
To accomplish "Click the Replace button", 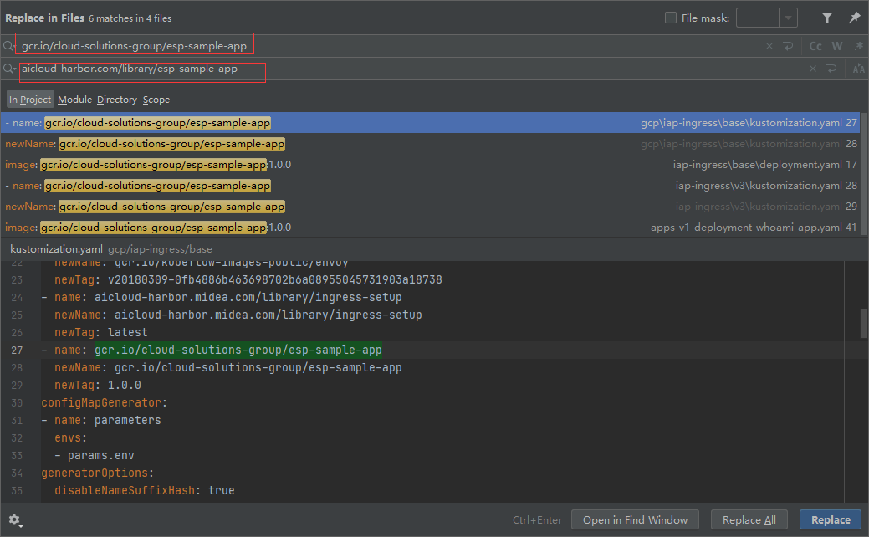I will (x=831, y=519).
